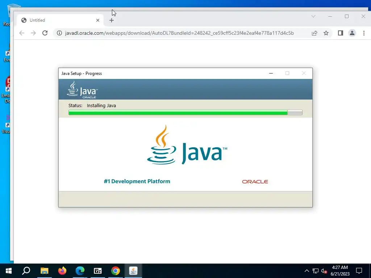The height and width of the screenshot is (278, 371).
Task: Open File Explorer from taskbar
Action: point(44,271)
